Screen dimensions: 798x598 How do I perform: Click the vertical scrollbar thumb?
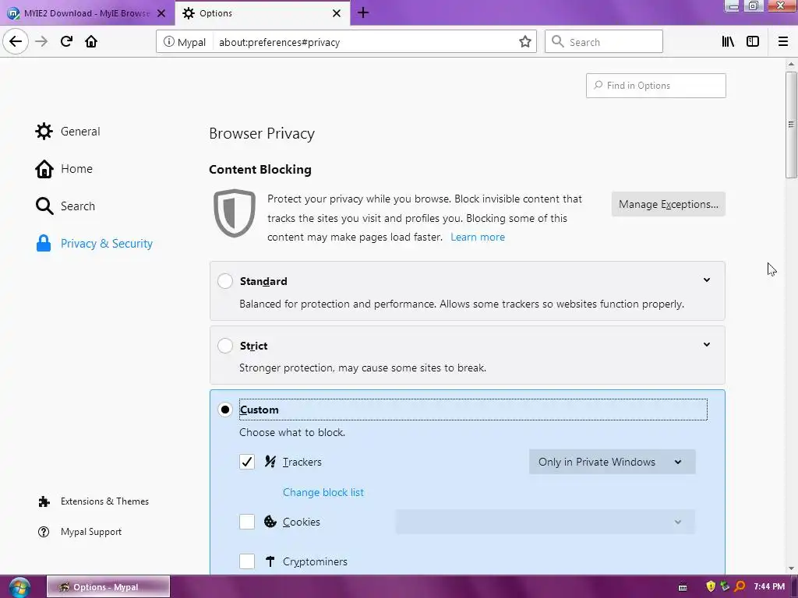click(x=791, y=125)
